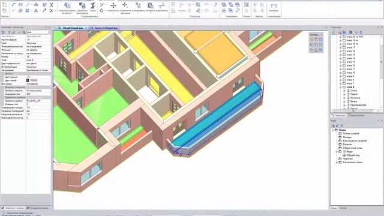This screenshot has width=384, height=216.
Task: Click the black X delete icon in ribbon
Action: [51, 11]
